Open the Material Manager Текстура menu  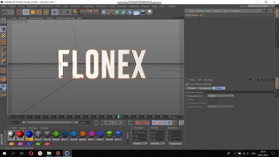click(44, 128)
